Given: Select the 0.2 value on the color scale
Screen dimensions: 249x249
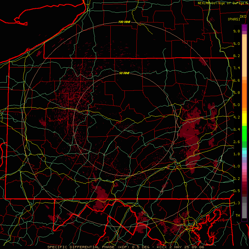Looking at the screenshot, I should 237,179.
